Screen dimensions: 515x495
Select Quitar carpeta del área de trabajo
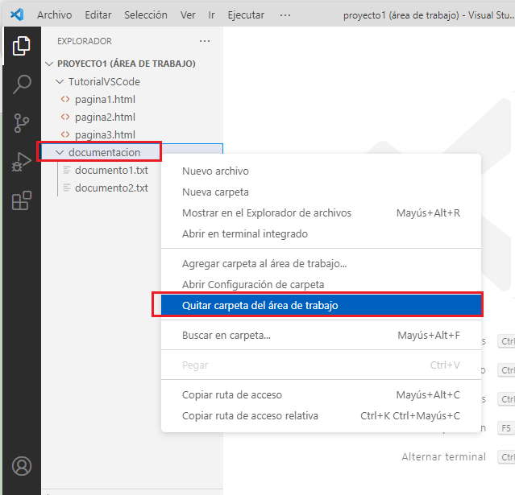322,305
